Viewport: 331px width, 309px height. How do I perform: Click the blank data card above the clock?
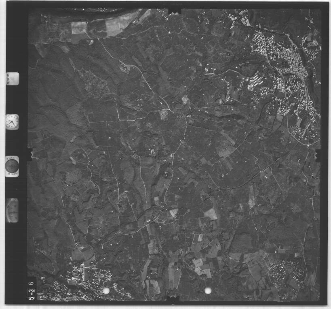[x=12, y=79]
